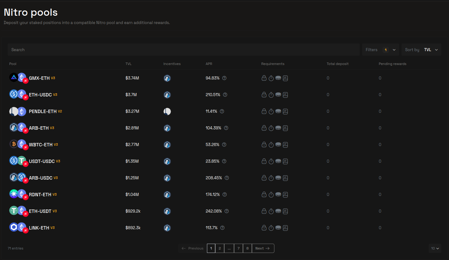Click into the Search pools field
This screenshot has height=260, width=449.
coord(184,50)
